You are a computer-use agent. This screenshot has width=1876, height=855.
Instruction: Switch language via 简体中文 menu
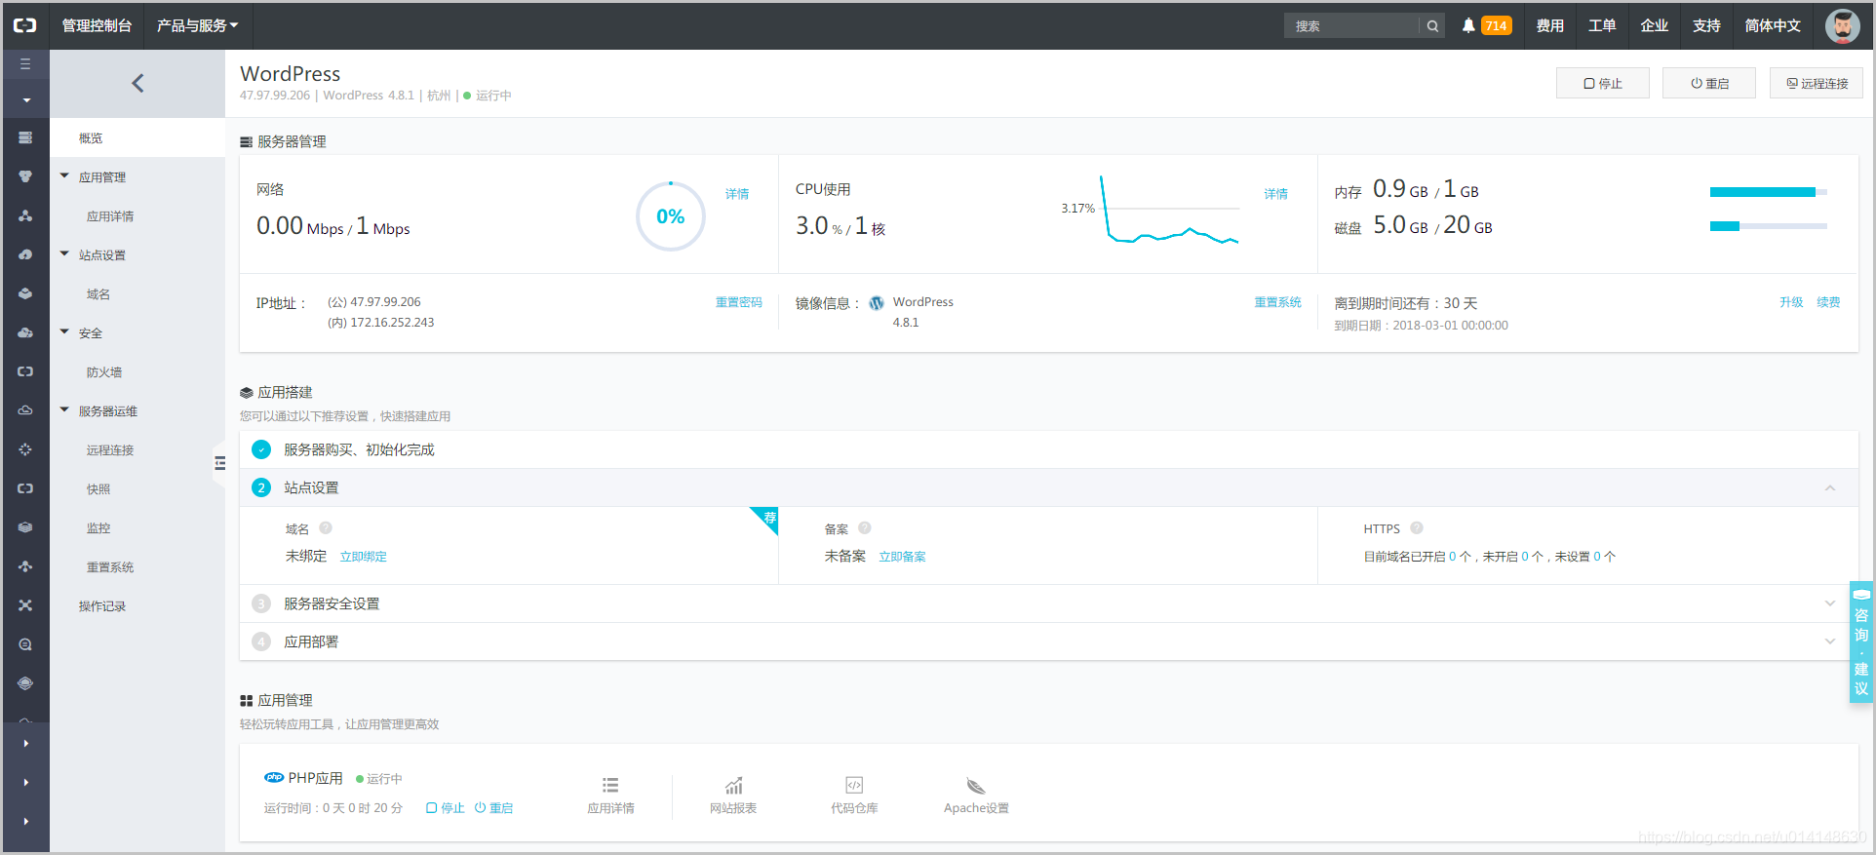coord(1773,25)
